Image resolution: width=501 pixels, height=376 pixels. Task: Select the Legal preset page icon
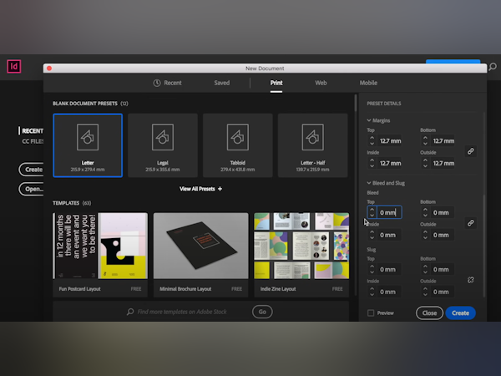[x=163, y=137]
